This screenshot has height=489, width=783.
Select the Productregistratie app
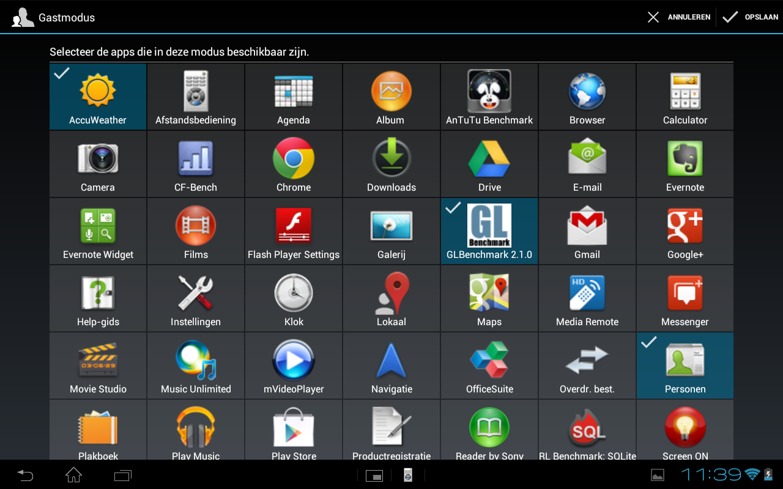tap(391, 430)
